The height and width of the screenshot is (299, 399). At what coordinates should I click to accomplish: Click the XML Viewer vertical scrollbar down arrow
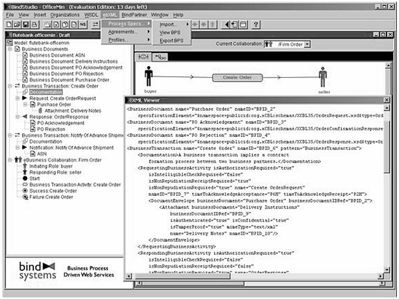tap(386, 270)
